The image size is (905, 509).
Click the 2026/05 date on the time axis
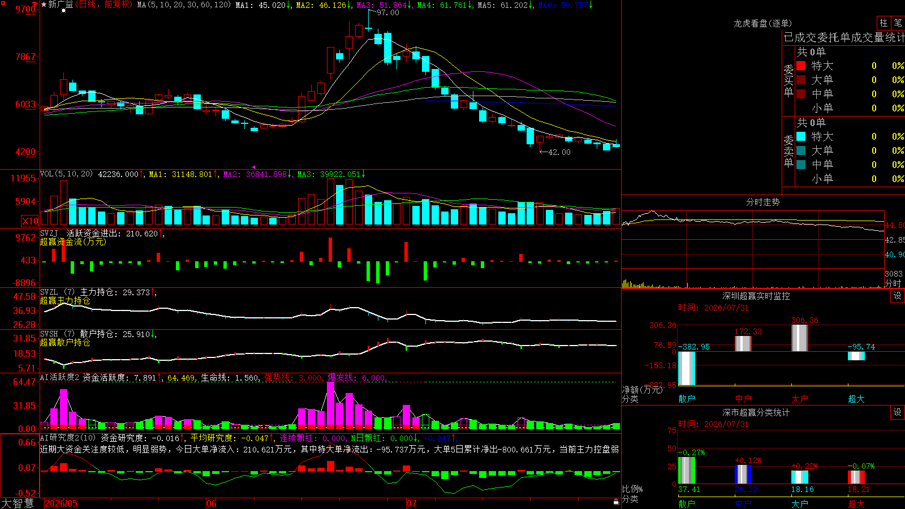(61, 503)
